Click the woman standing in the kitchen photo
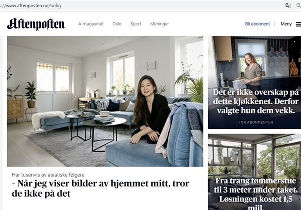 249,71
